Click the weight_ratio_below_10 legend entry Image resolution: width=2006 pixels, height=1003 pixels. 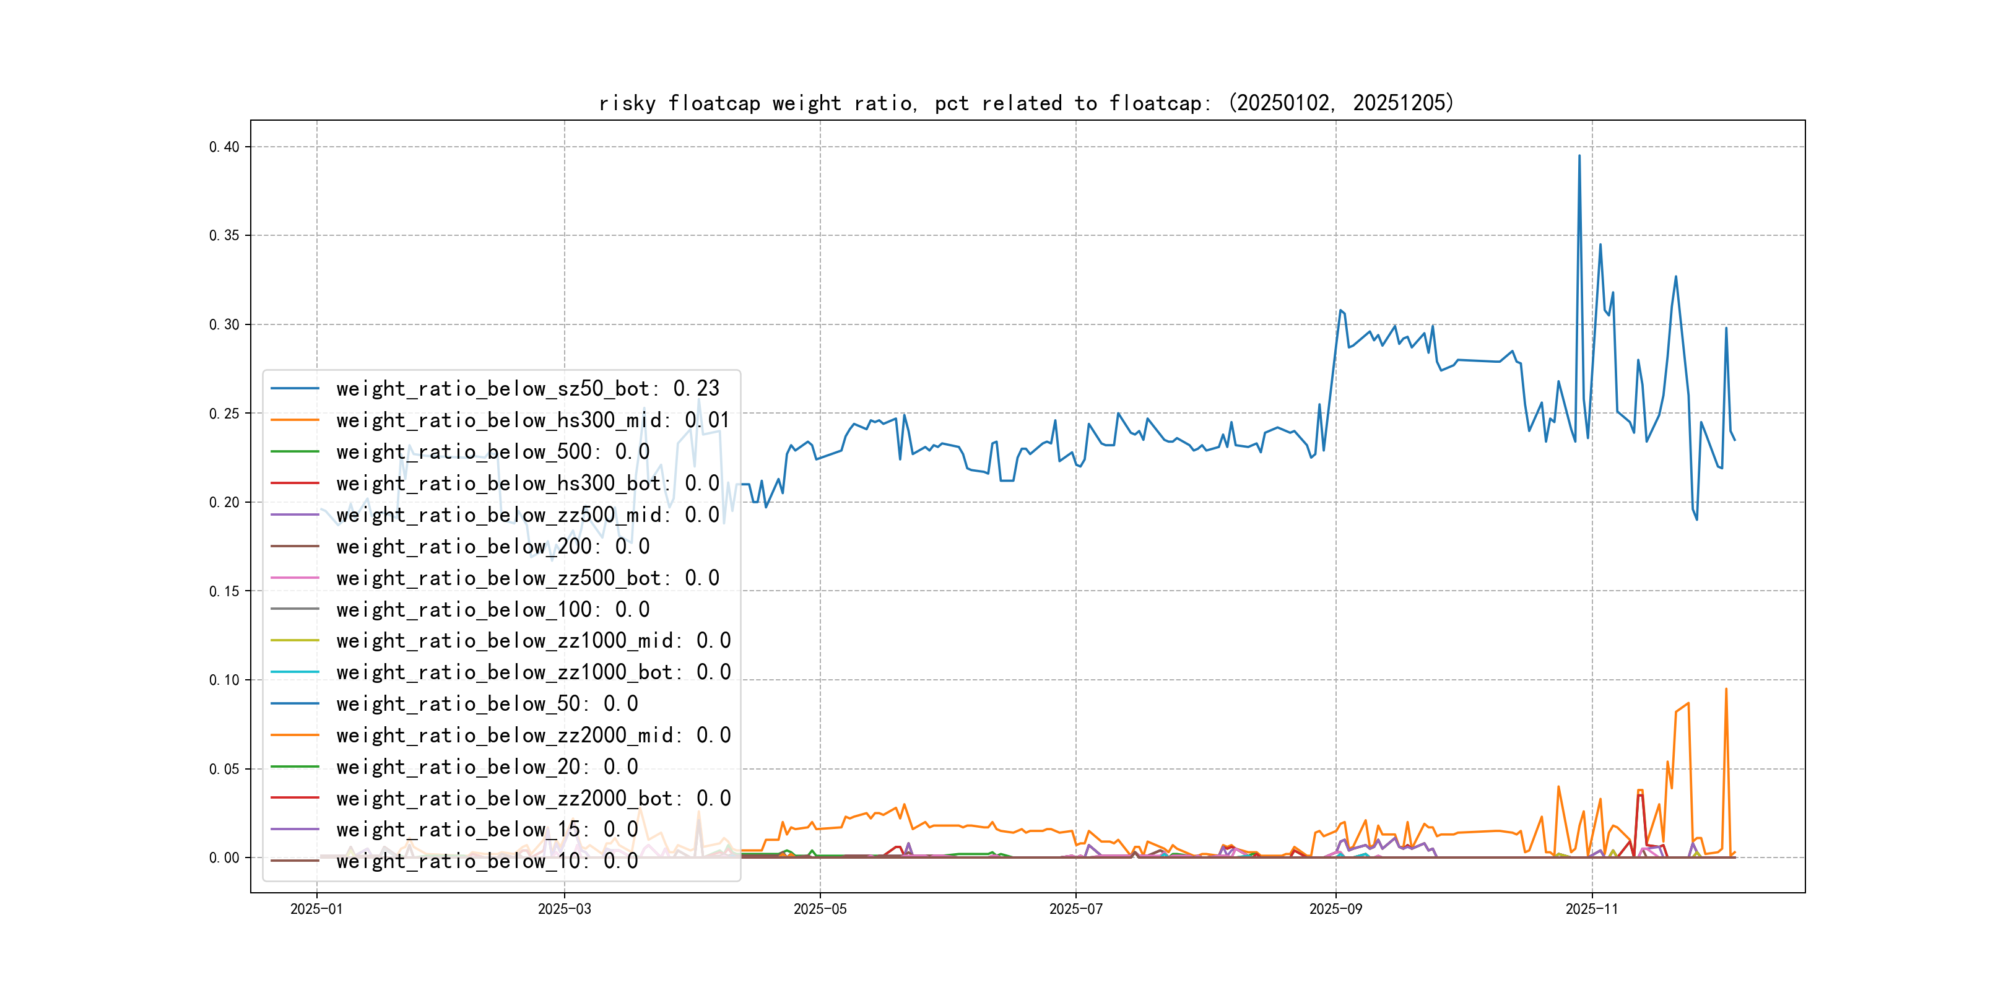coord(487,861)
